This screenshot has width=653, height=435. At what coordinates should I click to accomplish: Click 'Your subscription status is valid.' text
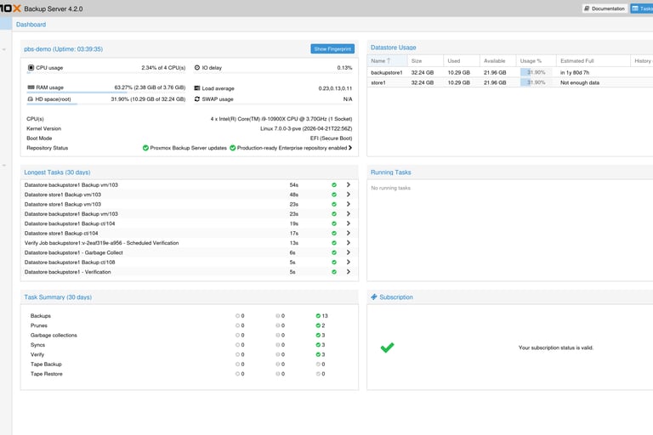(x=556, y=347)
